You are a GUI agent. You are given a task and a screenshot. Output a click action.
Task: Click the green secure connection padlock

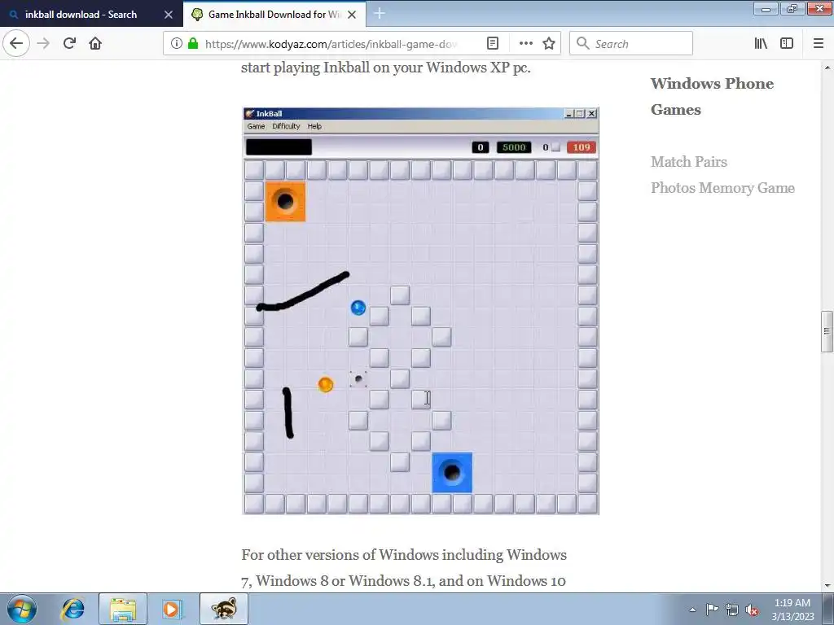coord(193,44)
